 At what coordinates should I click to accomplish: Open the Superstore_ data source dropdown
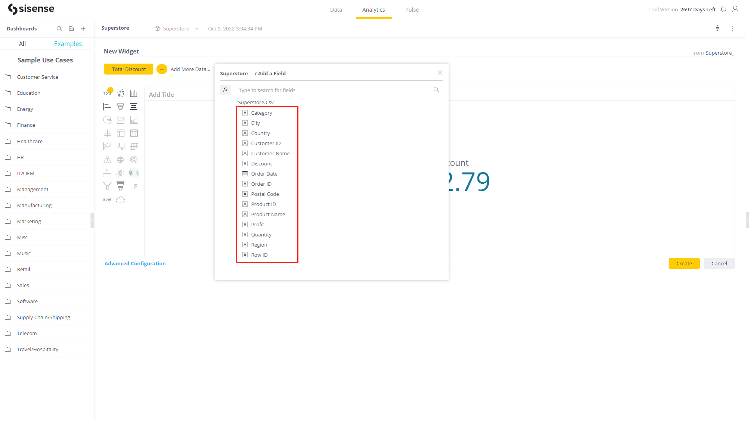(177, 28)
